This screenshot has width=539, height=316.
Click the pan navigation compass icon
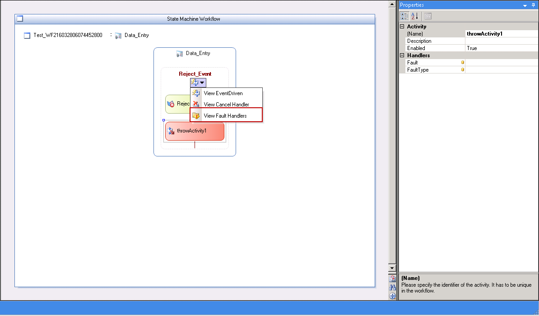click(392, 296)
